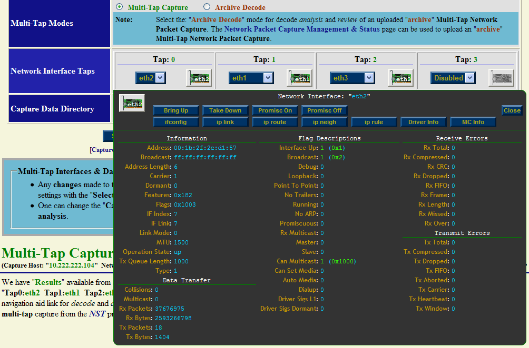Click the MTU value 1500
The width and height of the screenshot is (529, 348).
coord(181,242)
